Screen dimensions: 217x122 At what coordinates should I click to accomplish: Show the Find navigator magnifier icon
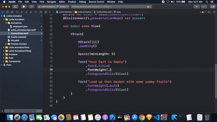[17, 12]
